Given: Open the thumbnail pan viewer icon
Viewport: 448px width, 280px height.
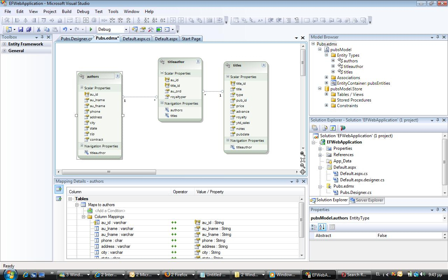Looking at the screenshot, I should 303,172.
